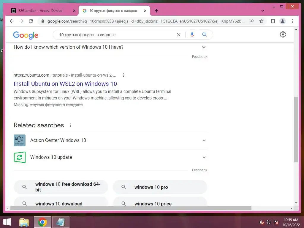
Task: Click the horizontal scrollbar thumb
Action: [131, 208]
